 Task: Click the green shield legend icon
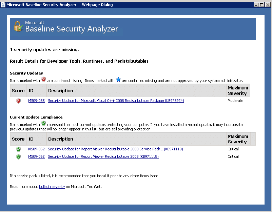coord(43,124)
